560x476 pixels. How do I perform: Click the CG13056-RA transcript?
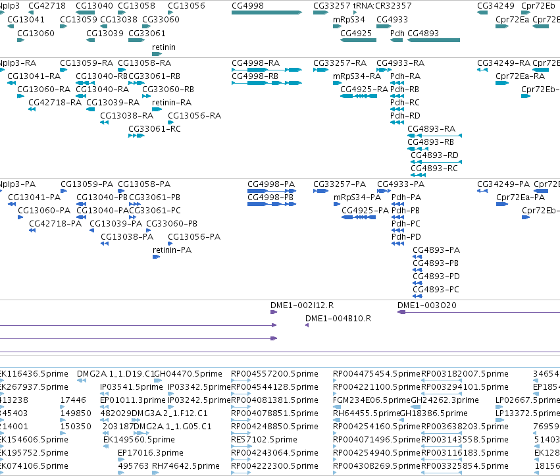tap(170, 122)
